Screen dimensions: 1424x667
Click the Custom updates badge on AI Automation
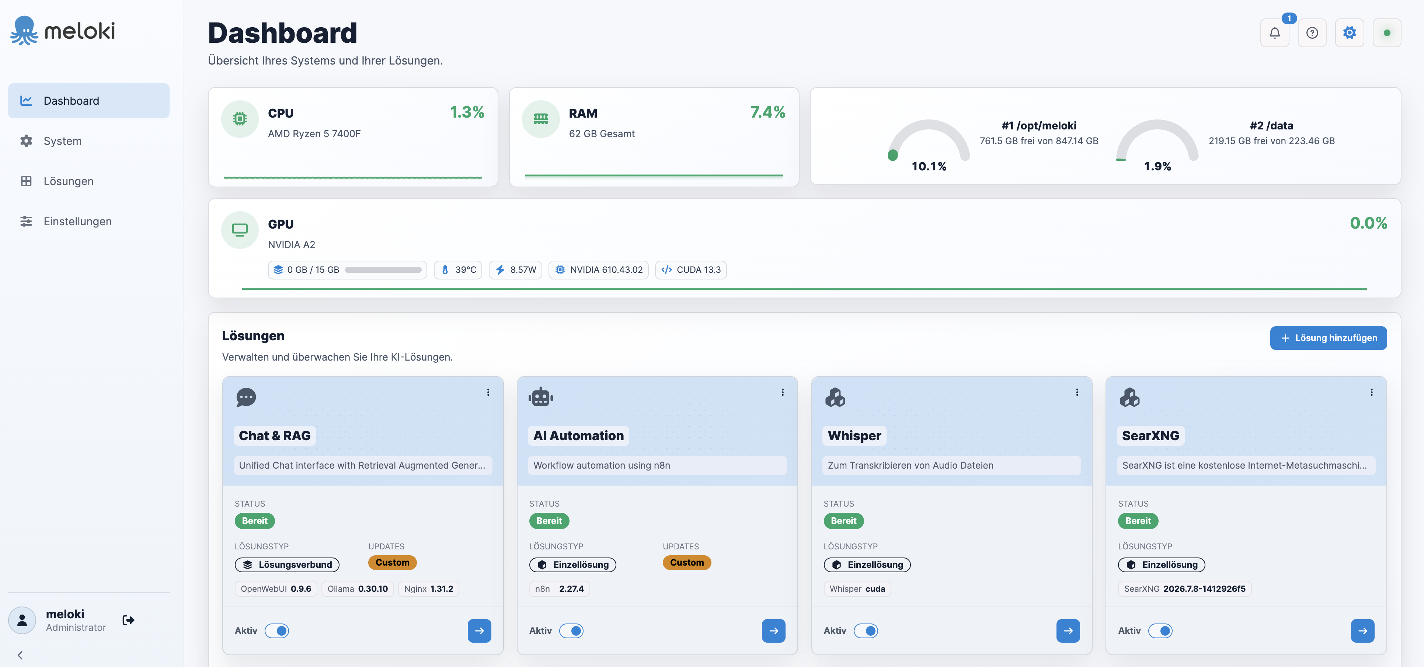(x=687, y=563)
